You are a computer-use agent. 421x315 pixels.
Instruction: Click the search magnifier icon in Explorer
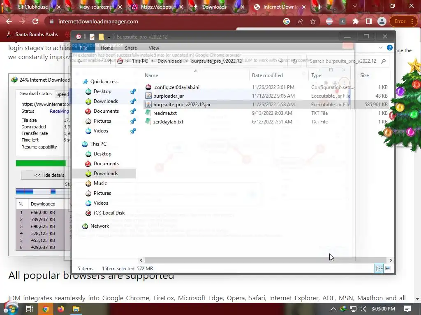point(384,61)
